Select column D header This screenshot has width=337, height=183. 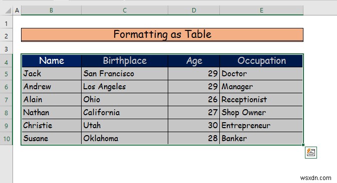click(x=194, y=10)
